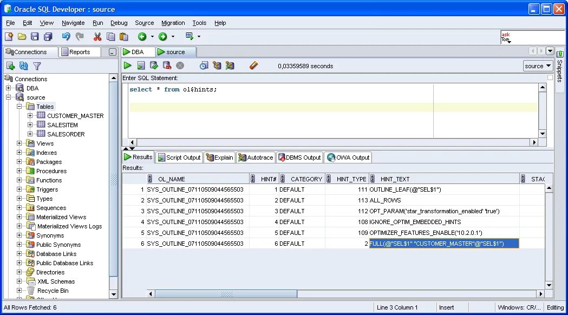Viewport: 568px width, 315px height.
Task: Expand the Procedures tree node
Action: point(19,171)
